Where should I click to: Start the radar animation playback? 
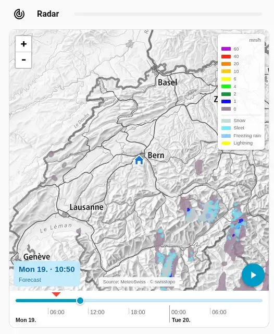(x=253, y=275)
